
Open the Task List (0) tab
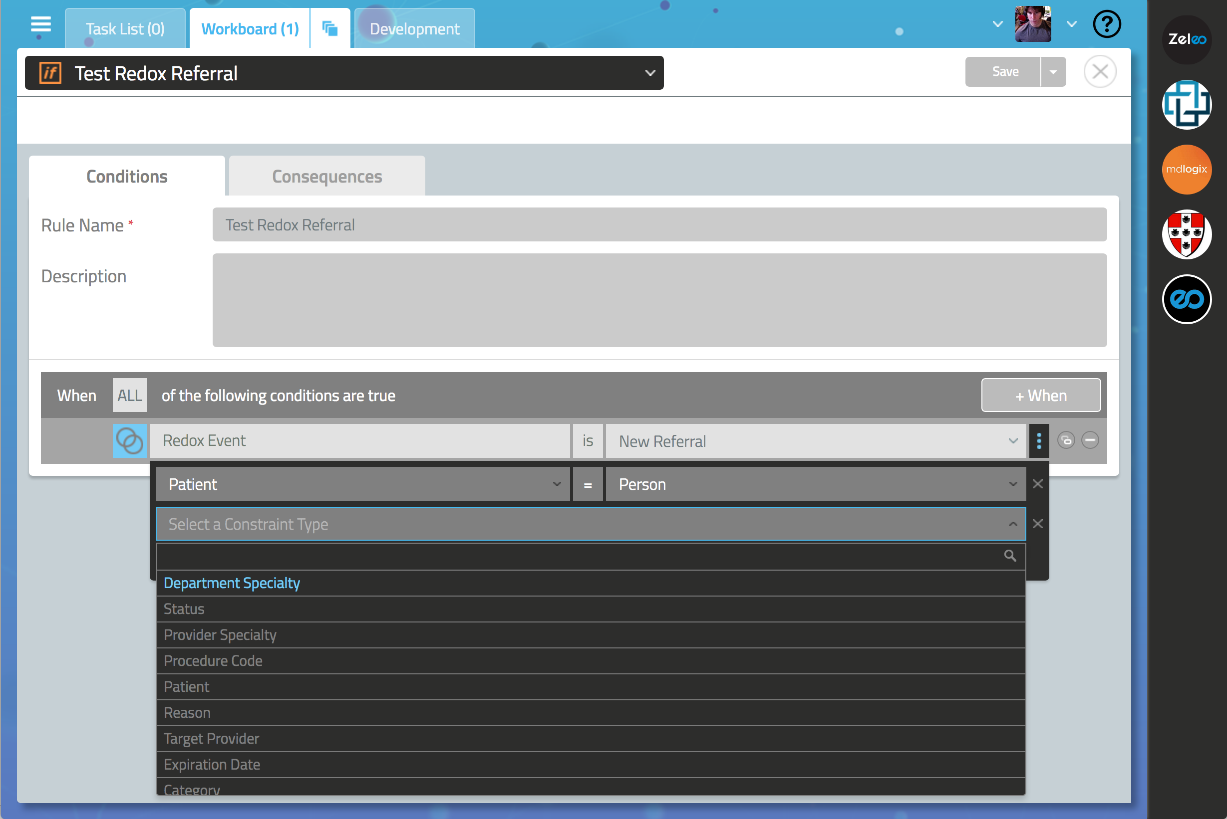(125, 29)
